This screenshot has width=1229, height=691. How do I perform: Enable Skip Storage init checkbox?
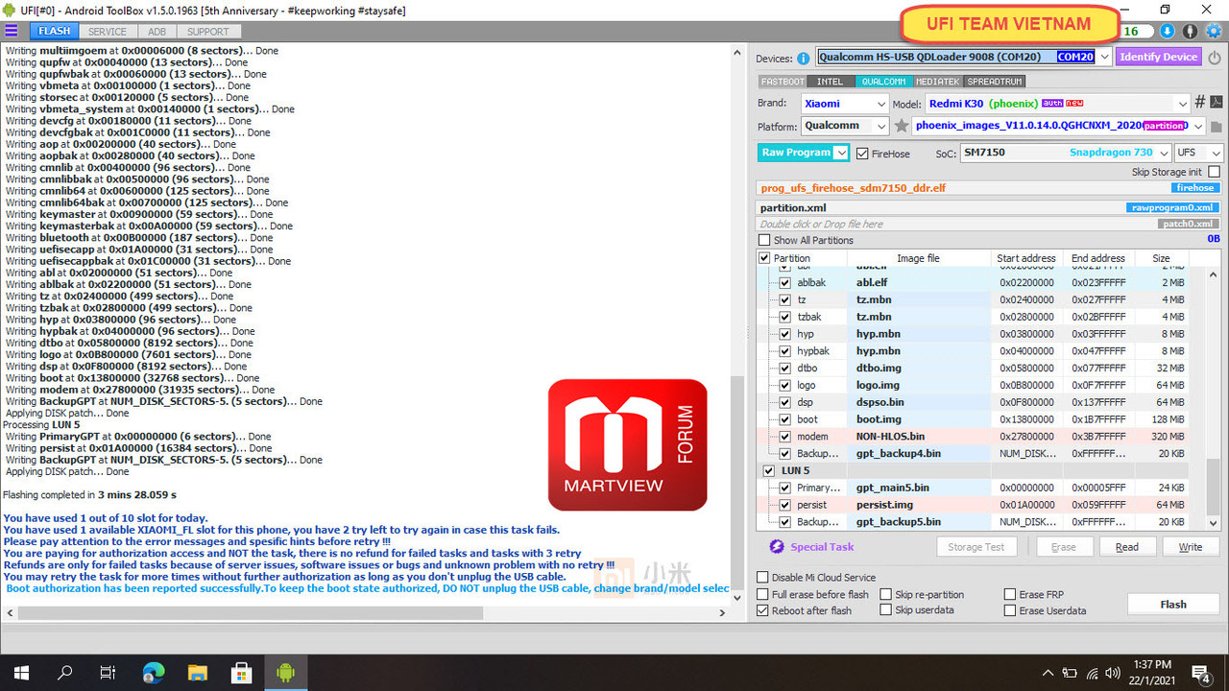[x=1215, y=172]
